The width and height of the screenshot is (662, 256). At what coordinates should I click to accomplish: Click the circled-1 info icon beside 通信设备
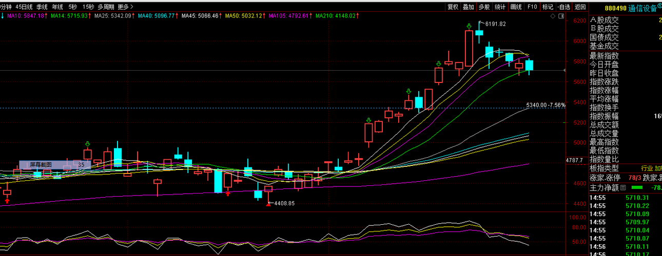659,7
